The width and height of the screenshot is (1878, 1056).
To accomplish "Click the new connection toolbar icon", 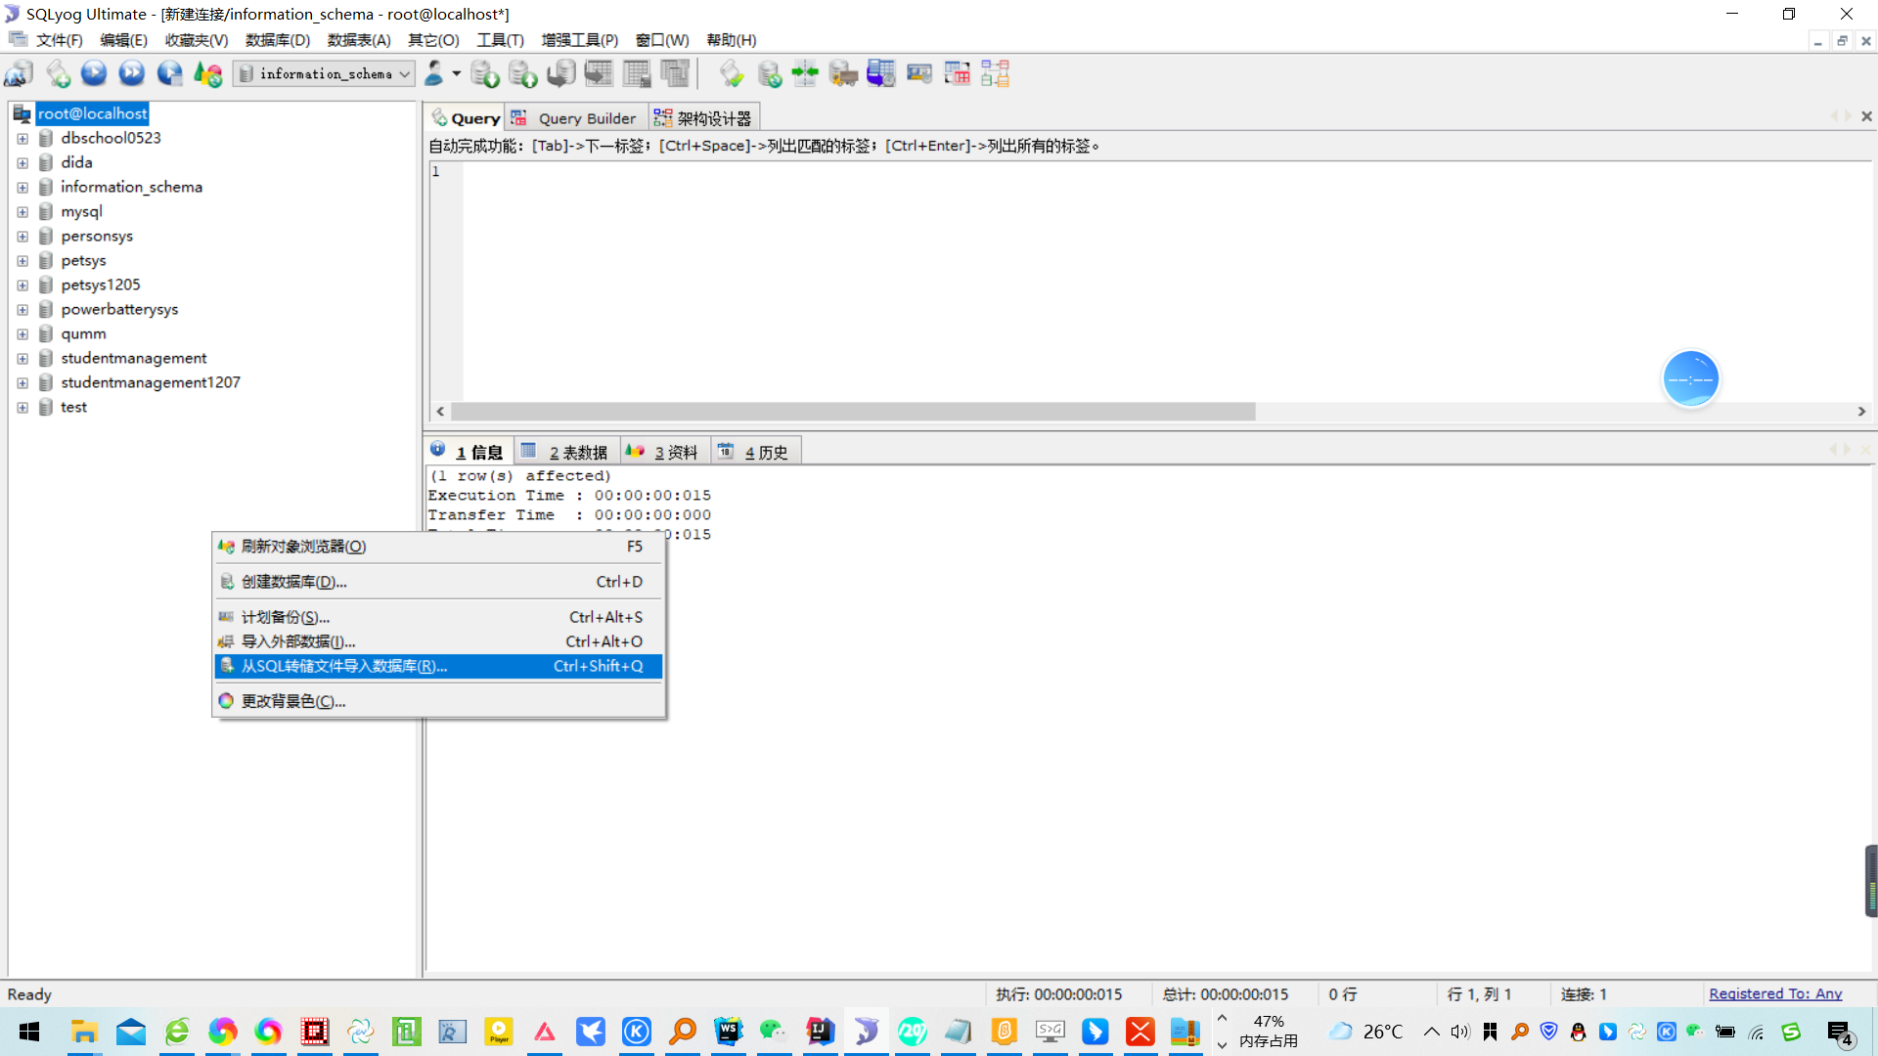I will click(x=19, y=73).
